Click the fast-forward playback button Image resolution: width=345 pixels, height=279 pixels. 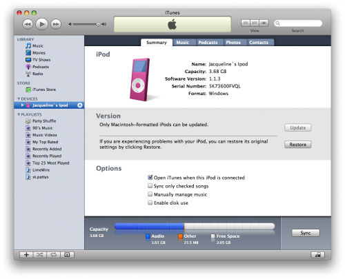56,24
